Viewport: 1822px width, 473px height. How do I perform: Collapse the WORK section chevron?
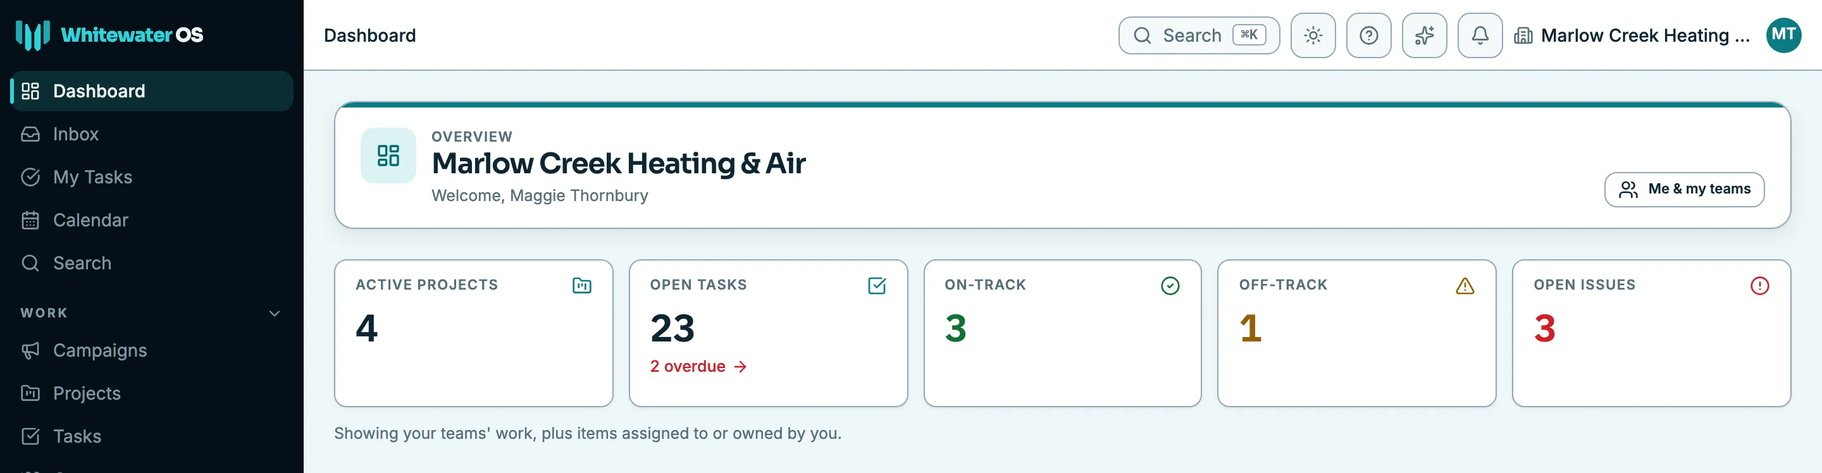(x=275, y=313)
